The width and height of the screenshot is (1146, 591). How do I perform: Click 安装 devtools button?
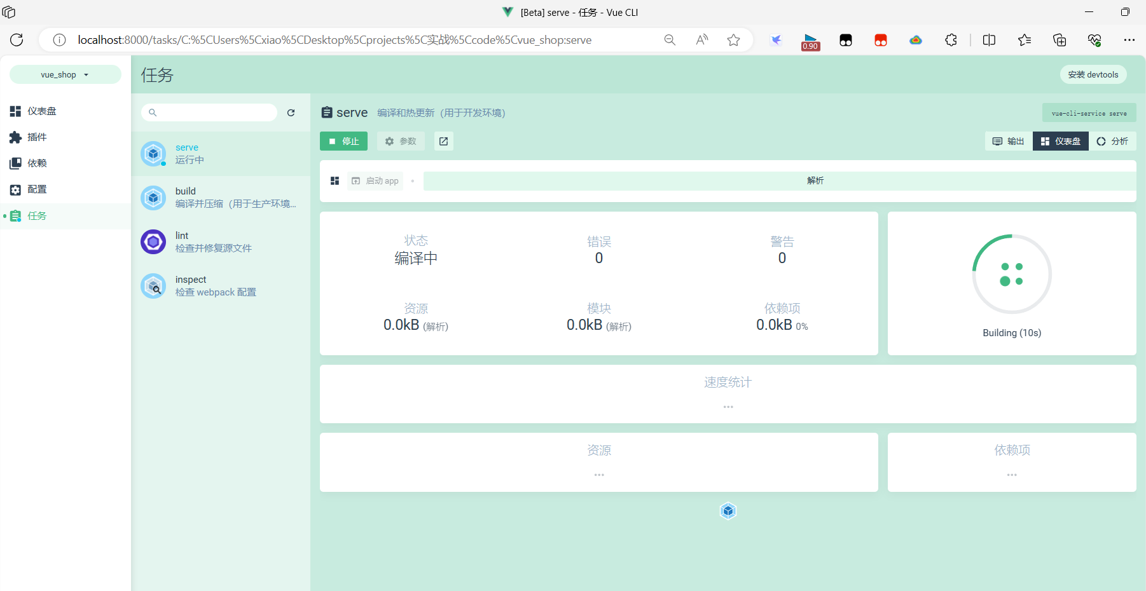click(x=1093, y=74)
